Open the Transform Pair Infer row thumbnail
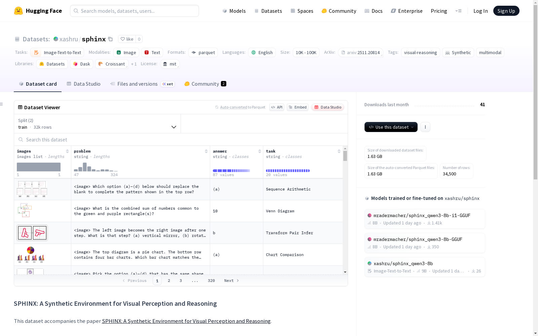The width and height of the screenshot is (538, 336). [32, 233]
